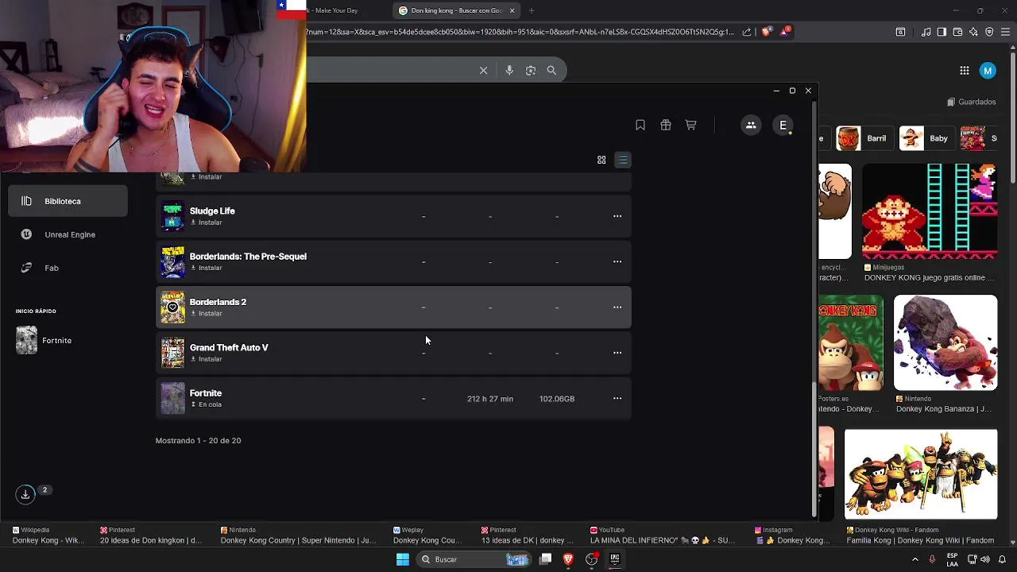Launch Fortnite from quick launch list
Image resolution: width=1017 pixels, height=572 pixels.
click(46, 340)
